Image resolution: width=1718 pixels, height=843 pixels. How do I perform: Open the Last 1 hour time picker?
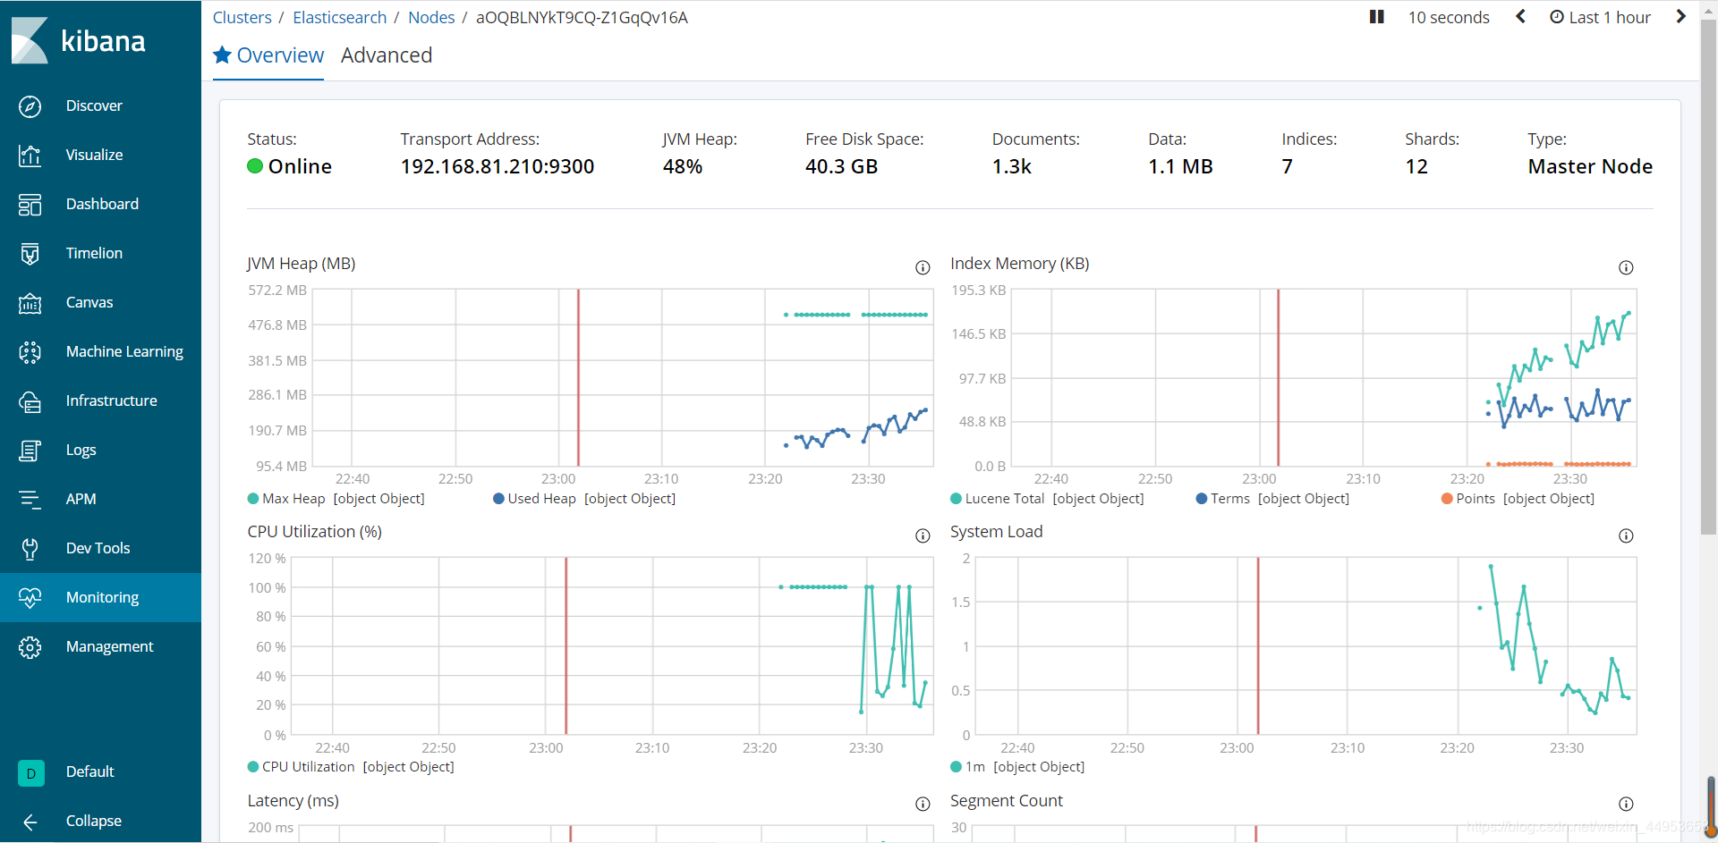click(x=1600, y=17)
